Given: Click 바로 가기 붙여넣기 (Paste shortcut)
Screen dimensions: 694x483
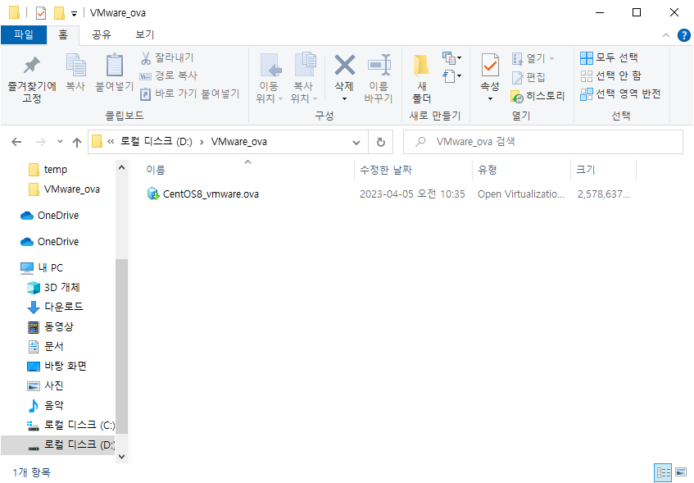Looking at the screenshot, I should pyautogui.click(x=189, y=94).
